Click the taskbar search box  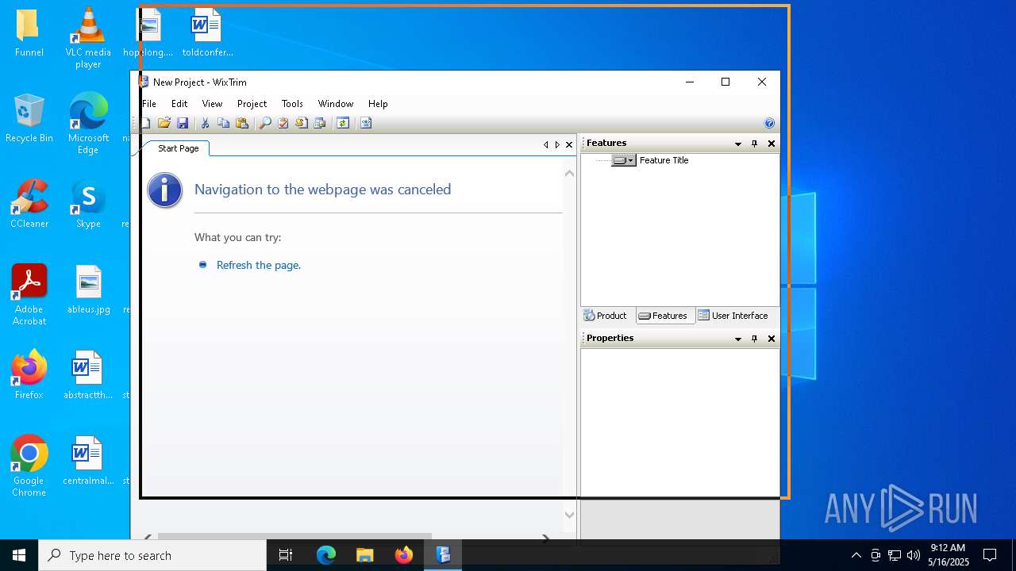click(x=152, y=555)
